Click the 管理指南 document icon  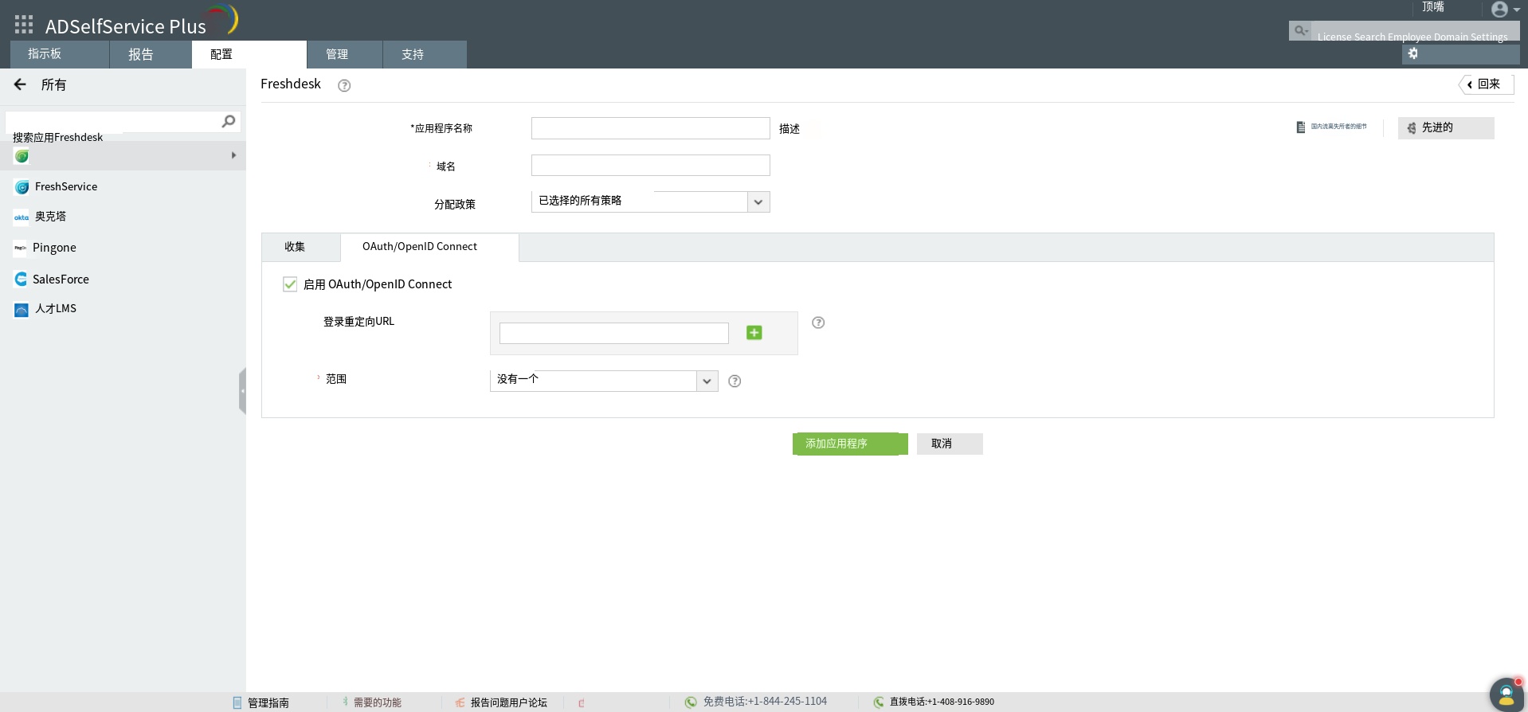(237, 702)
